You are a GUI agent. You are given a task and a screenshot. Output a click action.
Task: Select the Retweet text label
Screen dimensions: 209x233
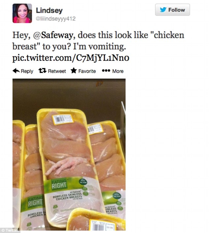click(x=57, y=71)
